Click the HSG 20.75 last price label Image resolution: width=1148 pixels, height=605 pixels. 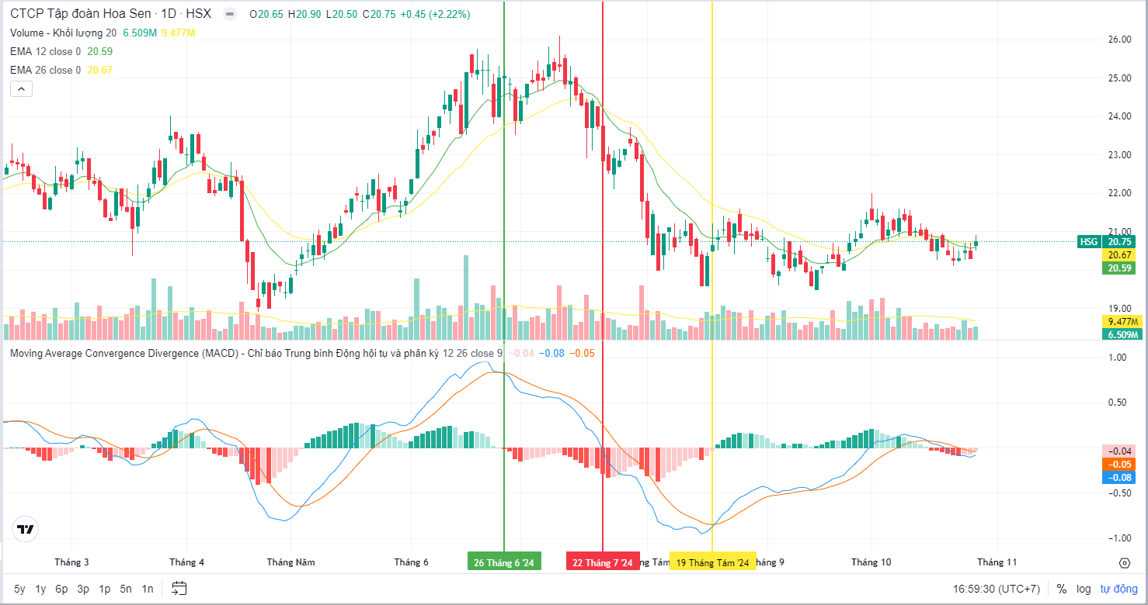(x=1106, y=242)
